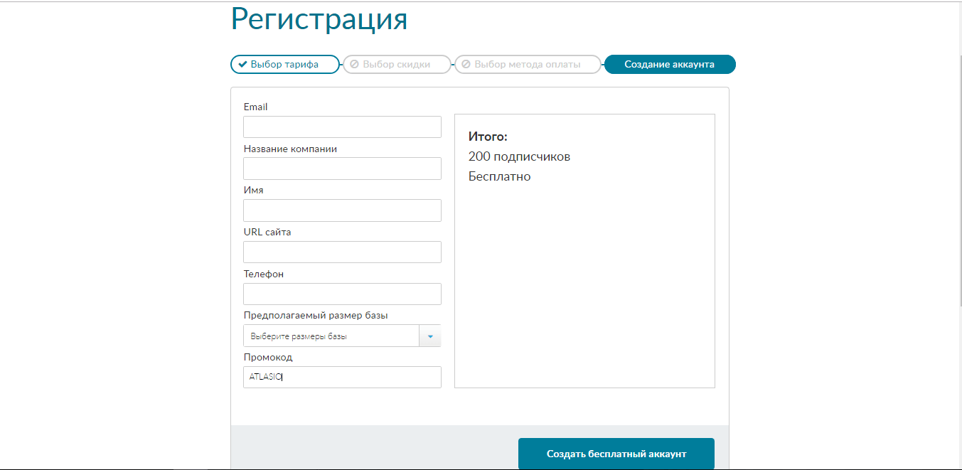The image size is (962, 470).
Task: Click the Промокод field containing ATLASIO
Action: coord(342,378)
